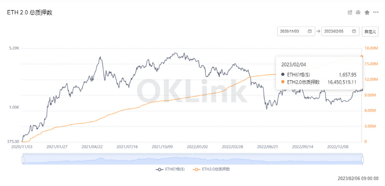Viewport: 385px width, 186px height.
Task: Toggle the ETH价格($) series in the legend
Action: coord(170,169)
